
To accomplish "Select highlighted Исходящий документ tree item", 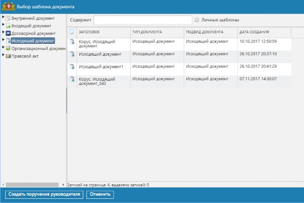I will [33, 41].
